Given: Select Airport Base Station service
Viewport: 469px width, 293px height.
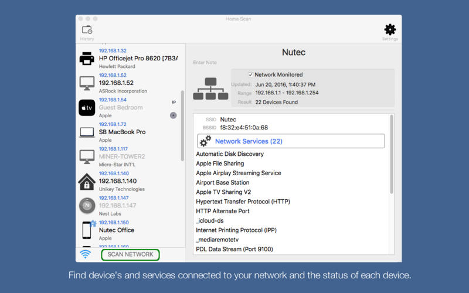Looking at the screenshot, I should point(223,183).
